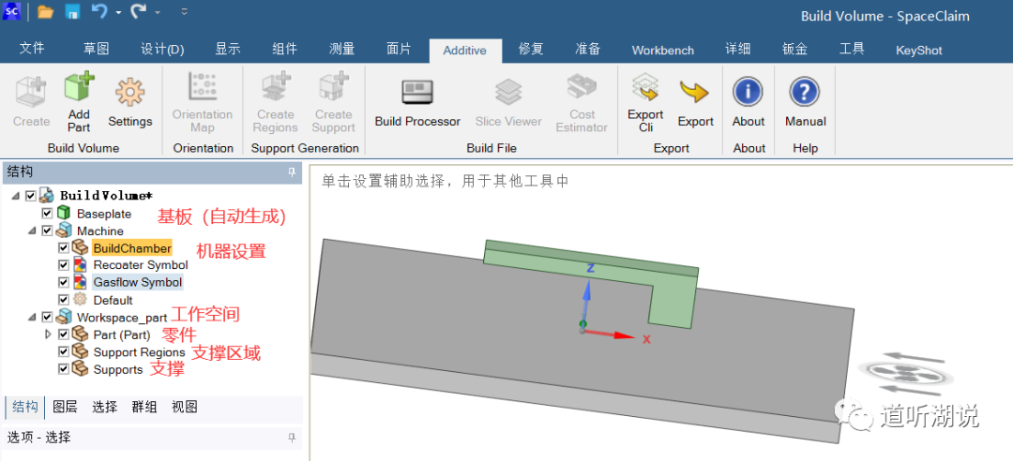Screen dimensions: 1013x461
Task: Toggle the BuildVolume checkbox
Action: tap(30, 195)
